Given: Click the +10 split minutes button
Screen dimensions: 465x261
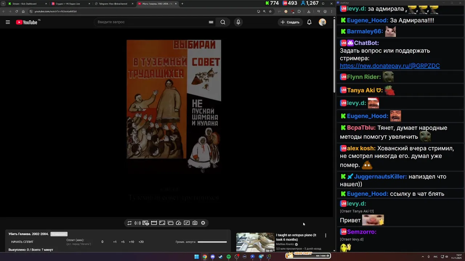Looking at the screenshot, I should coord(132,242).
